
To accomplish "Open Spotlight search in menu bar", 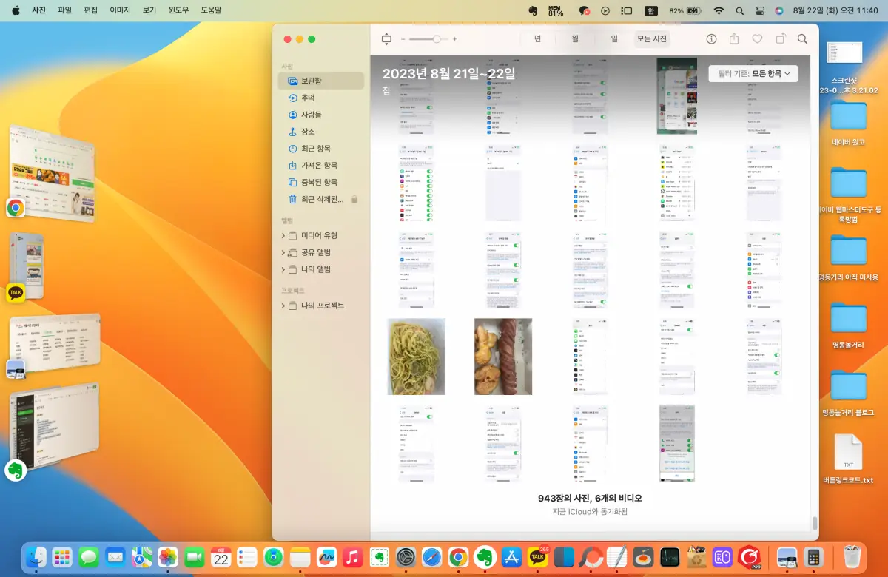I will 739,11.
